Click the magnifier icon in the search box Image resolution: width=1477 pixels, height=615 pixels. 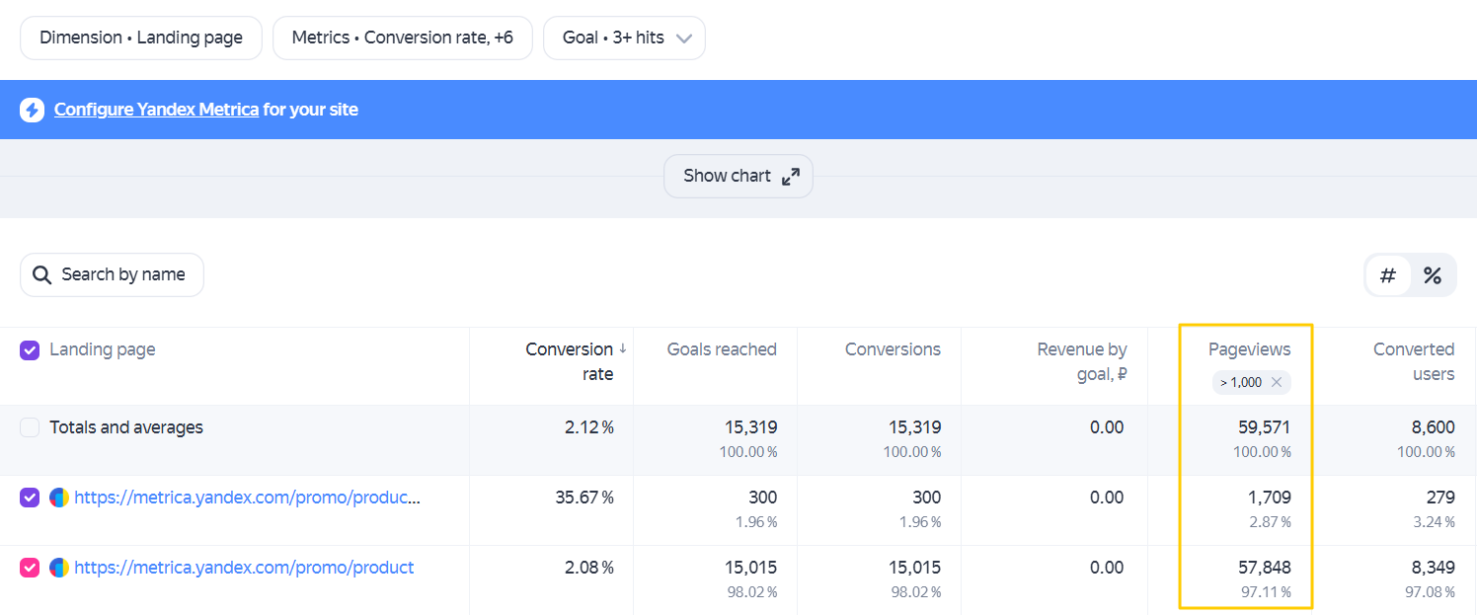coord(41,275)
